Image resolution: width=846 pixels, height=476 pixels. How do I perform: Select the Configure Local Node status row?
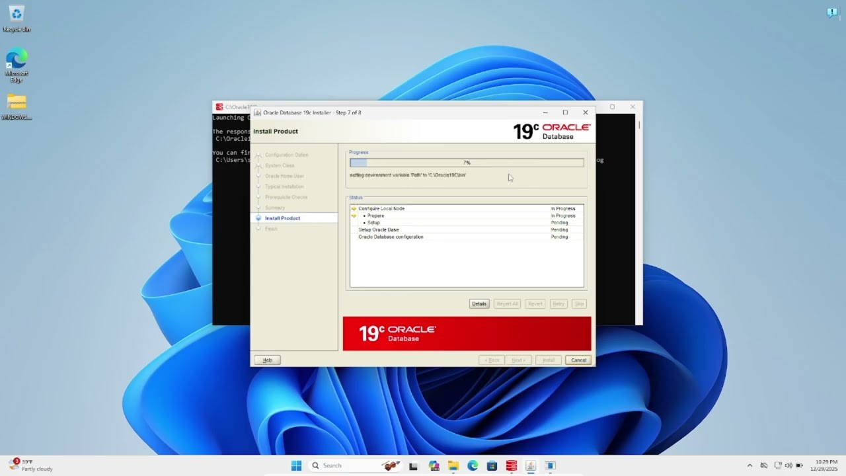[467, 209]
